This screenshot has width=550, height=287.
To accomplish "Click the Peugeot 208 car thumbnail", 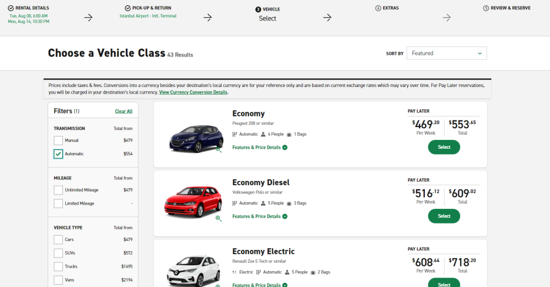I will click(196, 139).
